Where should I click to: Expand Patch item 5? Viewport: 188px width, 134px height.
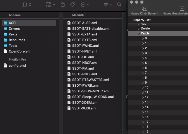tap(143, 63)
